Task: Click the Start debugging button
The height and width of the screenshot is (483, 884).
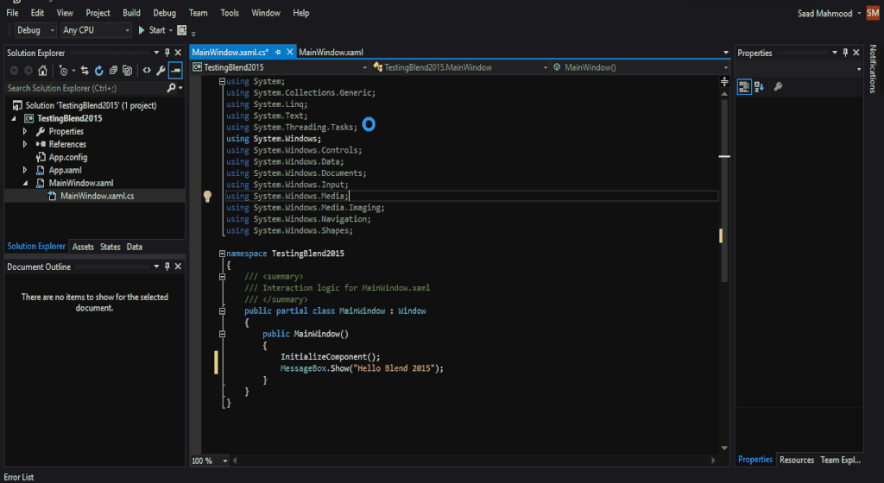Action: [151, 30]
